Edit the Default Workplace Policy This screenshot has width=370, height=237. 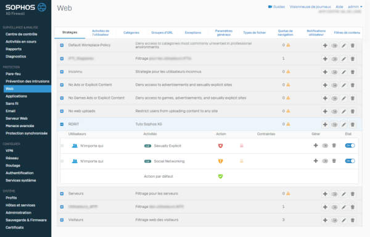tap(343, 46)
